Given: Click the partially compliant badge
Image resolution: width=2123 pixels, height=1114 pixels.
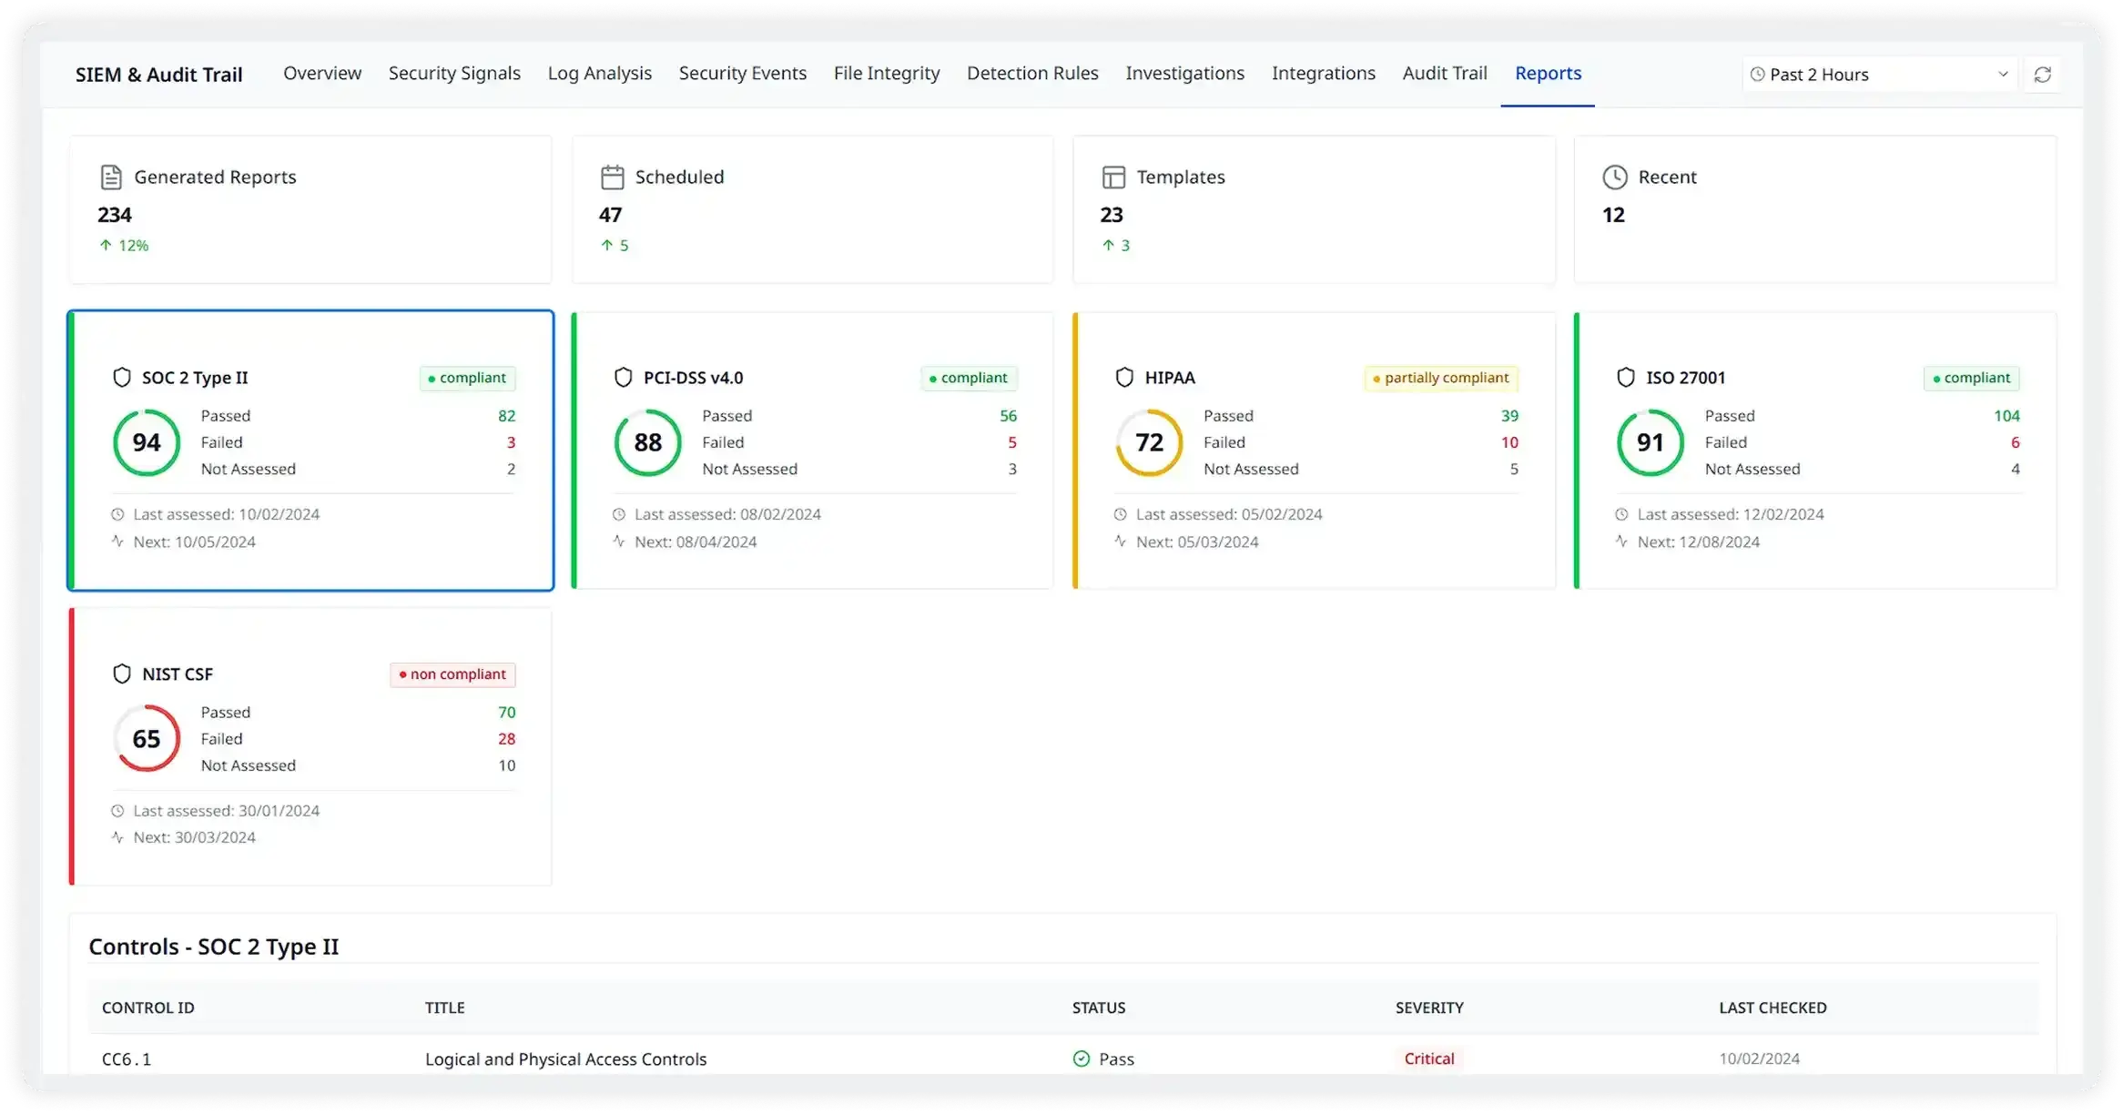Looking at the screenshot, I should (1440, 378).
